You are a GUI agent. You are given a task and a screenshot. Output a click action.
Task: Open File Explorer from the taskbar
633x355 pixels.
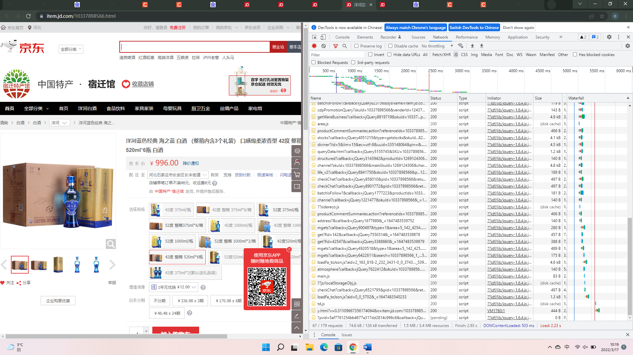309,347
